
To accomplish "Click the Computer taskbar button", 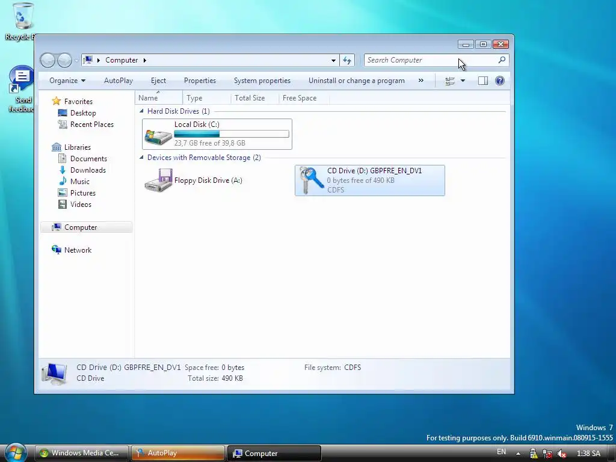I will pos(274,453).
